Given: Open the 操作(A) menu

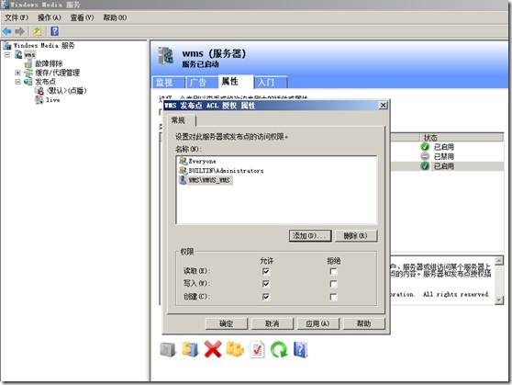Looking at the screenshot, I should coord(50,17).
